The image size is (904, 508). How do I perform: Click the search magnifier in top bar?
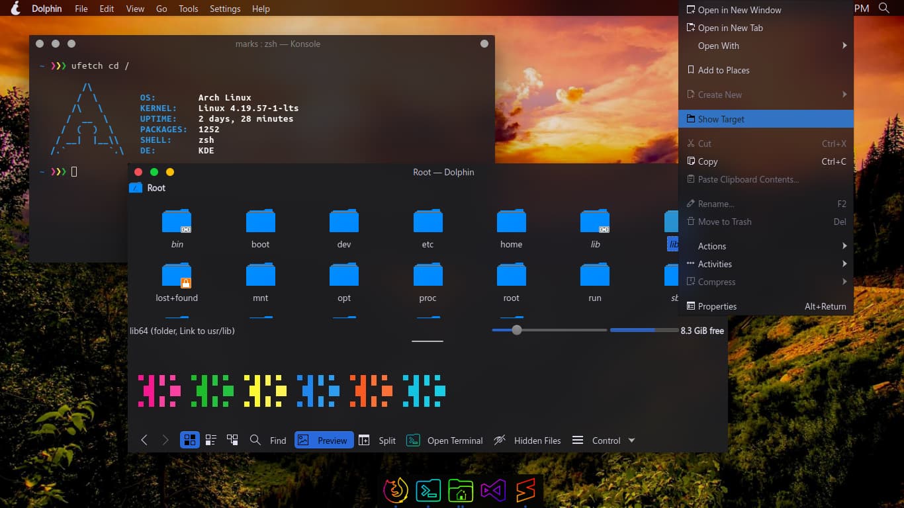coord(883,9)
